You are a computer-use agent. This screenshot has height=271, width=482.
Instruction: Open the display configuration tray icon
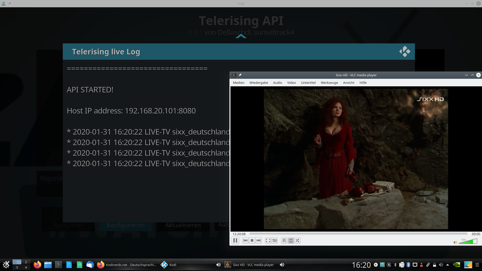click(x=415, y=265)
